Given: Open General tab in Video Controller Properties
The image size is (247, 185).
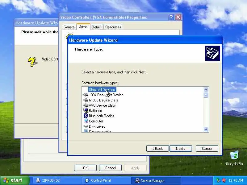Looking at the screenshot, I should pos(69,27).
